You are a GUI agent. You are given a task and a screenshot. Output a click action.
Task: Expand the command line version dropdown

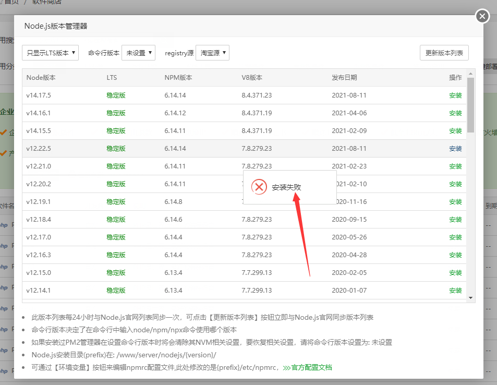(138, 53)
